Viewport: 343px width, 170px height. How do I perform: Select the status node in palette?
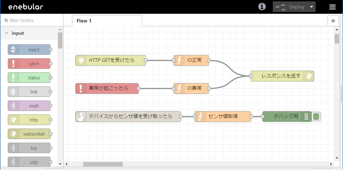[x=29, y=78]
